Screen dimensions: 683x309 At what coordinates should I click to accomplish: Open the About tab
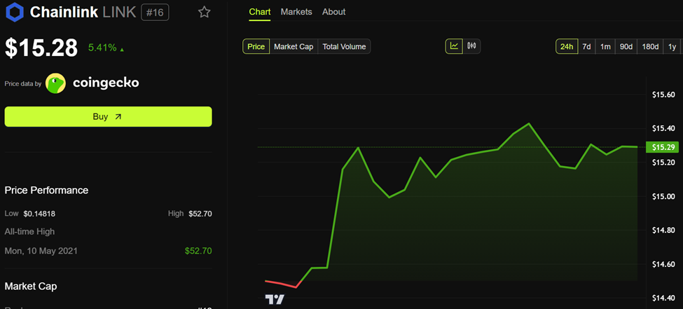333,12
